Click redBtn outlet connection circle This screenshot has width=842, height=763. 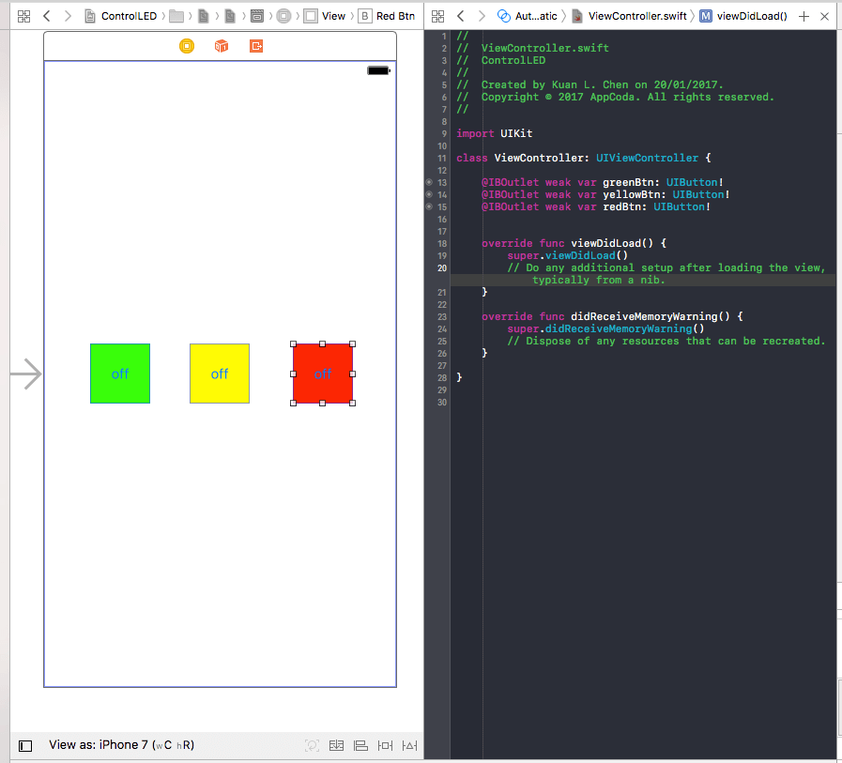[x=429, y=206]
